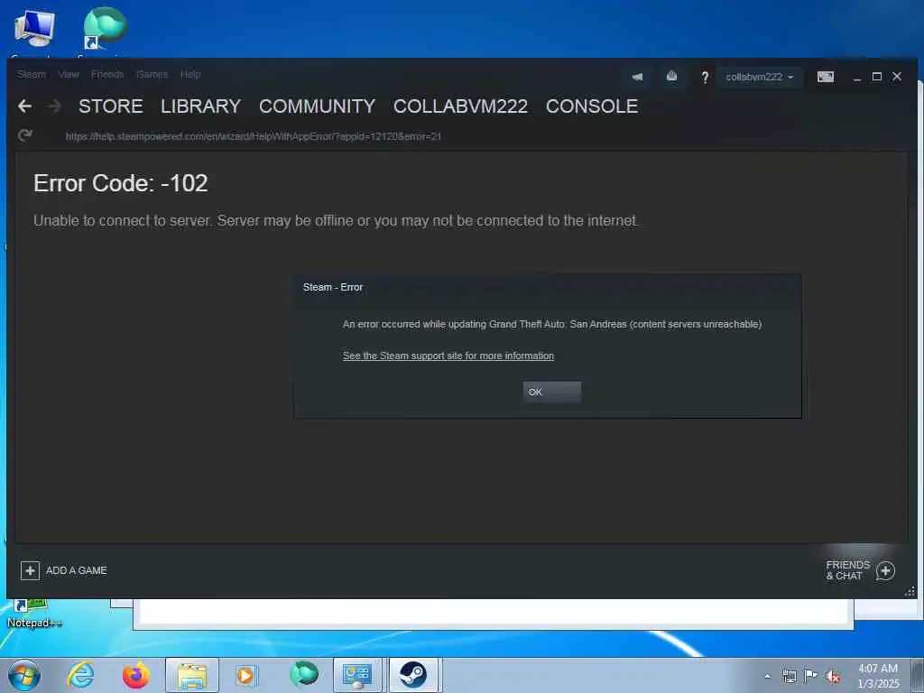This screenshot has height=693, width=924.
Task: Go to the LIBRARY tab
Action: coord(201,106)
